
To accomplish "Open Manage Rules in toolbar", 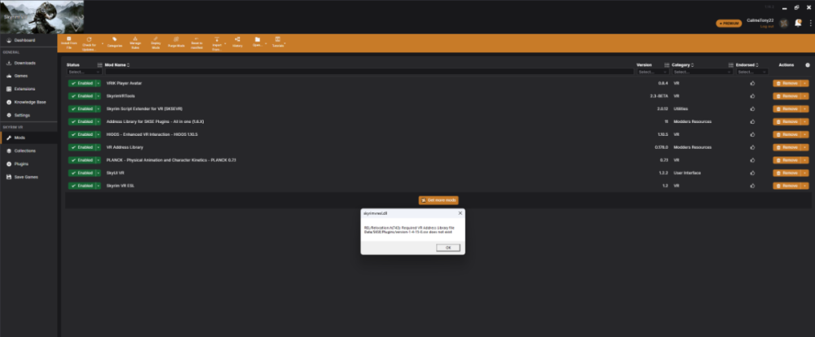I will pos(135,43).
